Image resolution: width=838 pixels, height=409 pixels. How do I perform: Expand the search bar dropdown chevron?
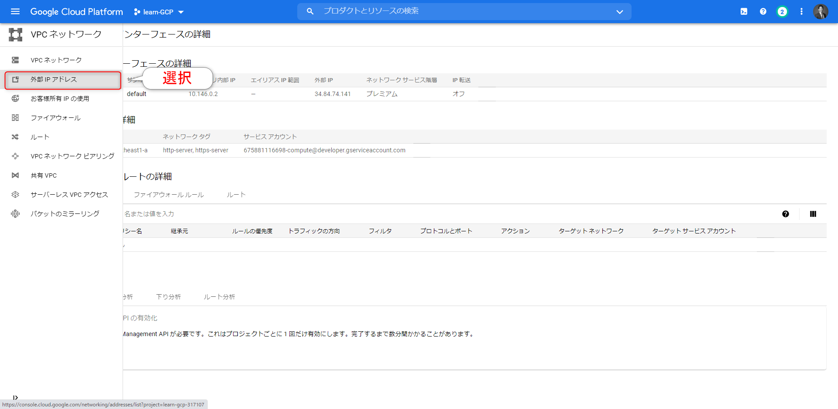[620, 12]
